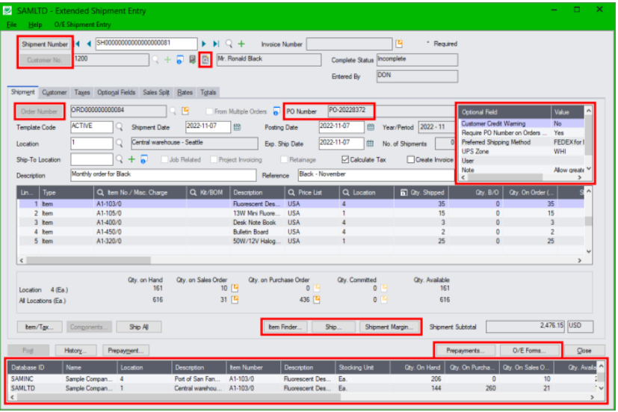Toggle the Project Invoicing checkbox
The width and height of the screenshot is (618, 412).
click(x=214, y=160)
